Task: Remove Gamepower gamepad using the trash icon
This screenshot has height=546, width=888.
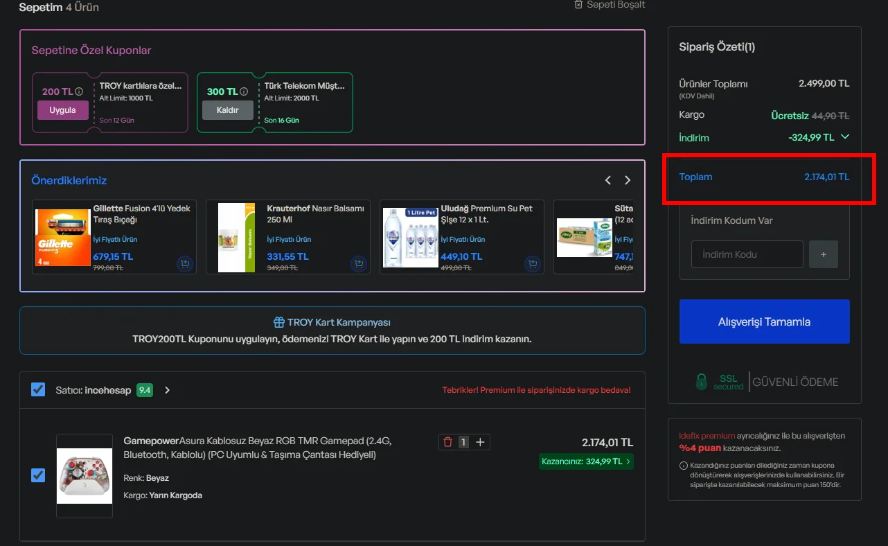Action: pyautogui.click(x=447, y=442)
